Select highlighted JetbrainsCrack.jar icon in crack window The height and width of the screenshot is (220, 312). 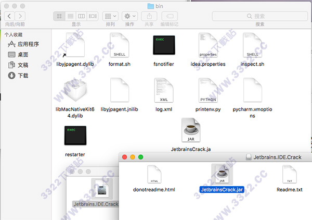click(222, 174)
